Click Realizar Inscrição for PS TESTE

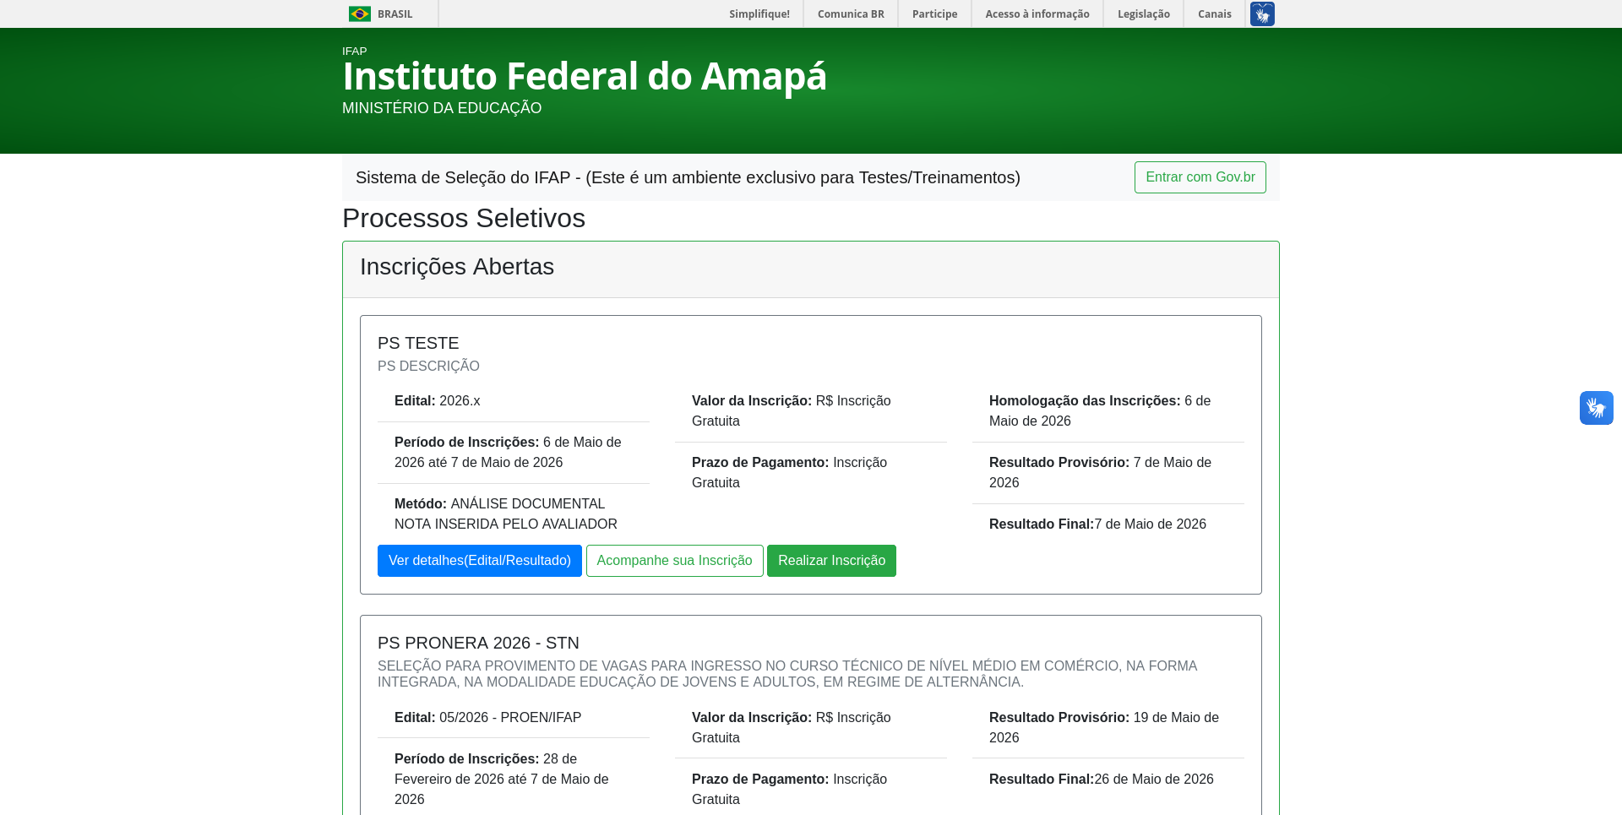tap(831, 561)
